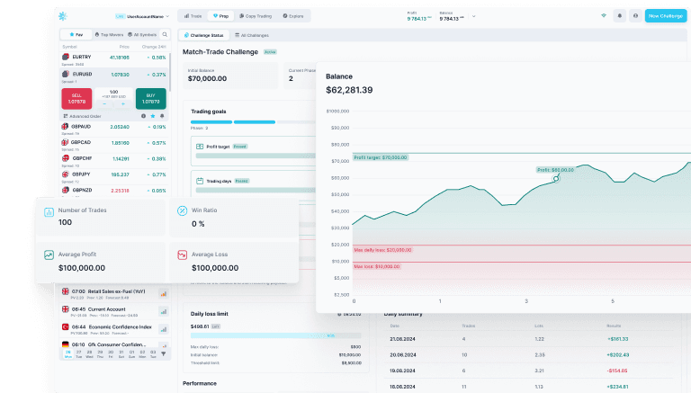691x393 pixels.
Task: Switch to the Trade section
Action: [x=193, y=16]
